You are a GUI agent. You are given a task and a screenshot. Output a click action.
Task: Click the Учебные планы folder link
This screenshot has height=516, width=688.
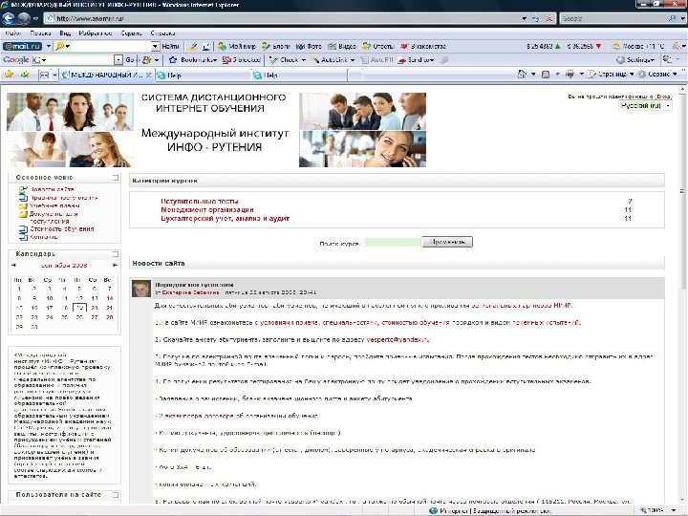54,205
